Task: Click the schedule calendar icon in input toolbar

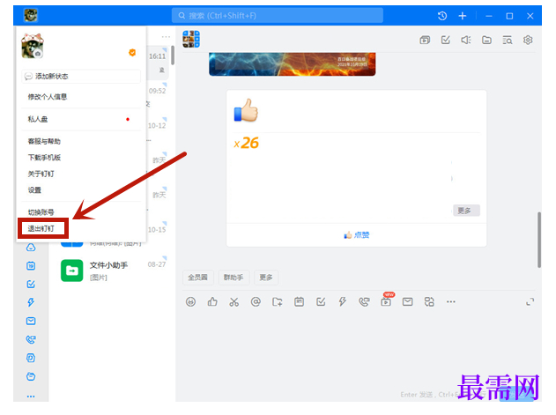Action: click(299, 302)
